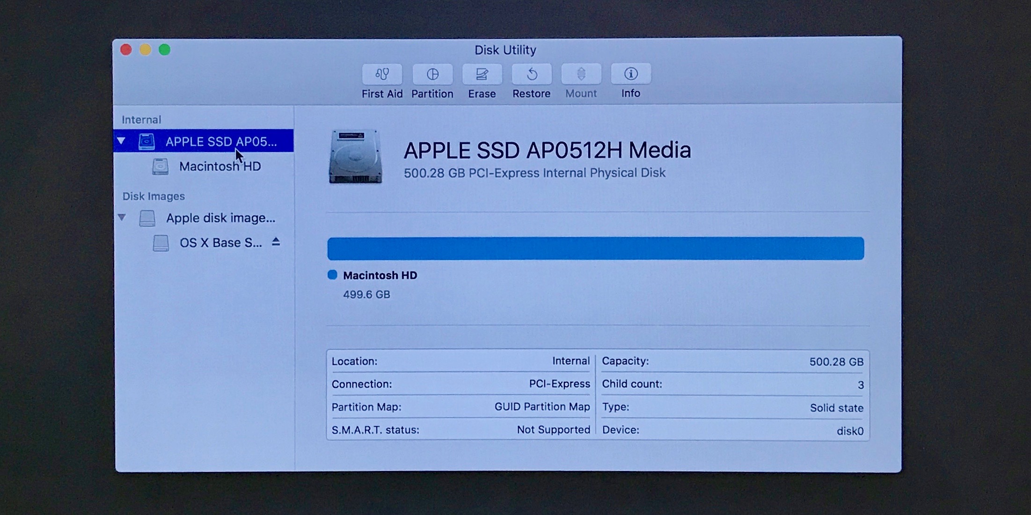Collapse the APPLE SSD disclosure triangle
The image size is (1031, 515).
pyautogui.click(x=122, y=141)
